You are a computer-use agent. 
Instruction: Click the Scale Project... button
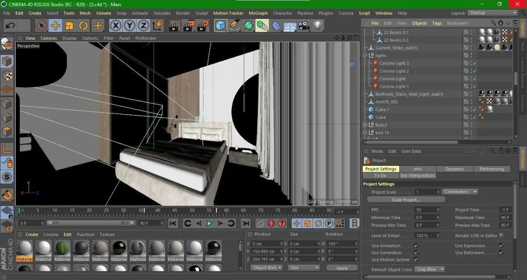[x=405, y=200]
